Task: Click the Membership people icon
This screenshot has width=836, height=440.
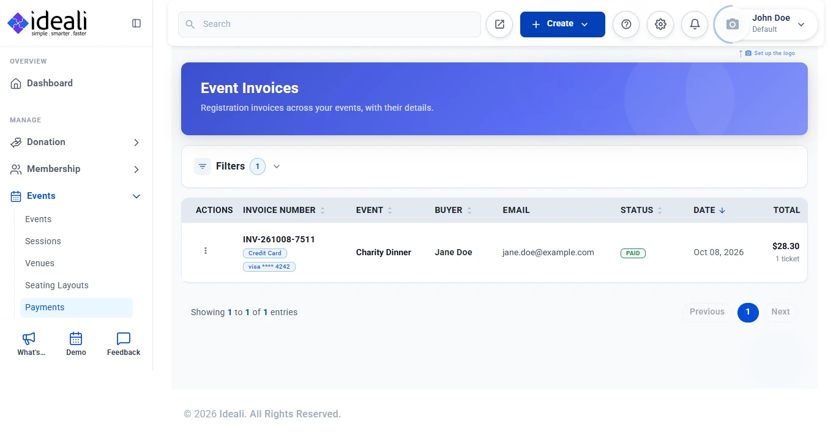Action: click(x=16, y=169)
